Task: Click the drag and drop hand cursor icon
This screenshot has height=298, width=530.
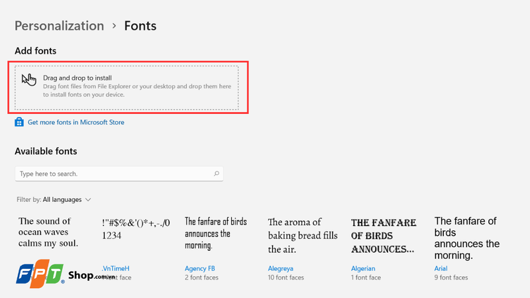Action: [29, 79]
